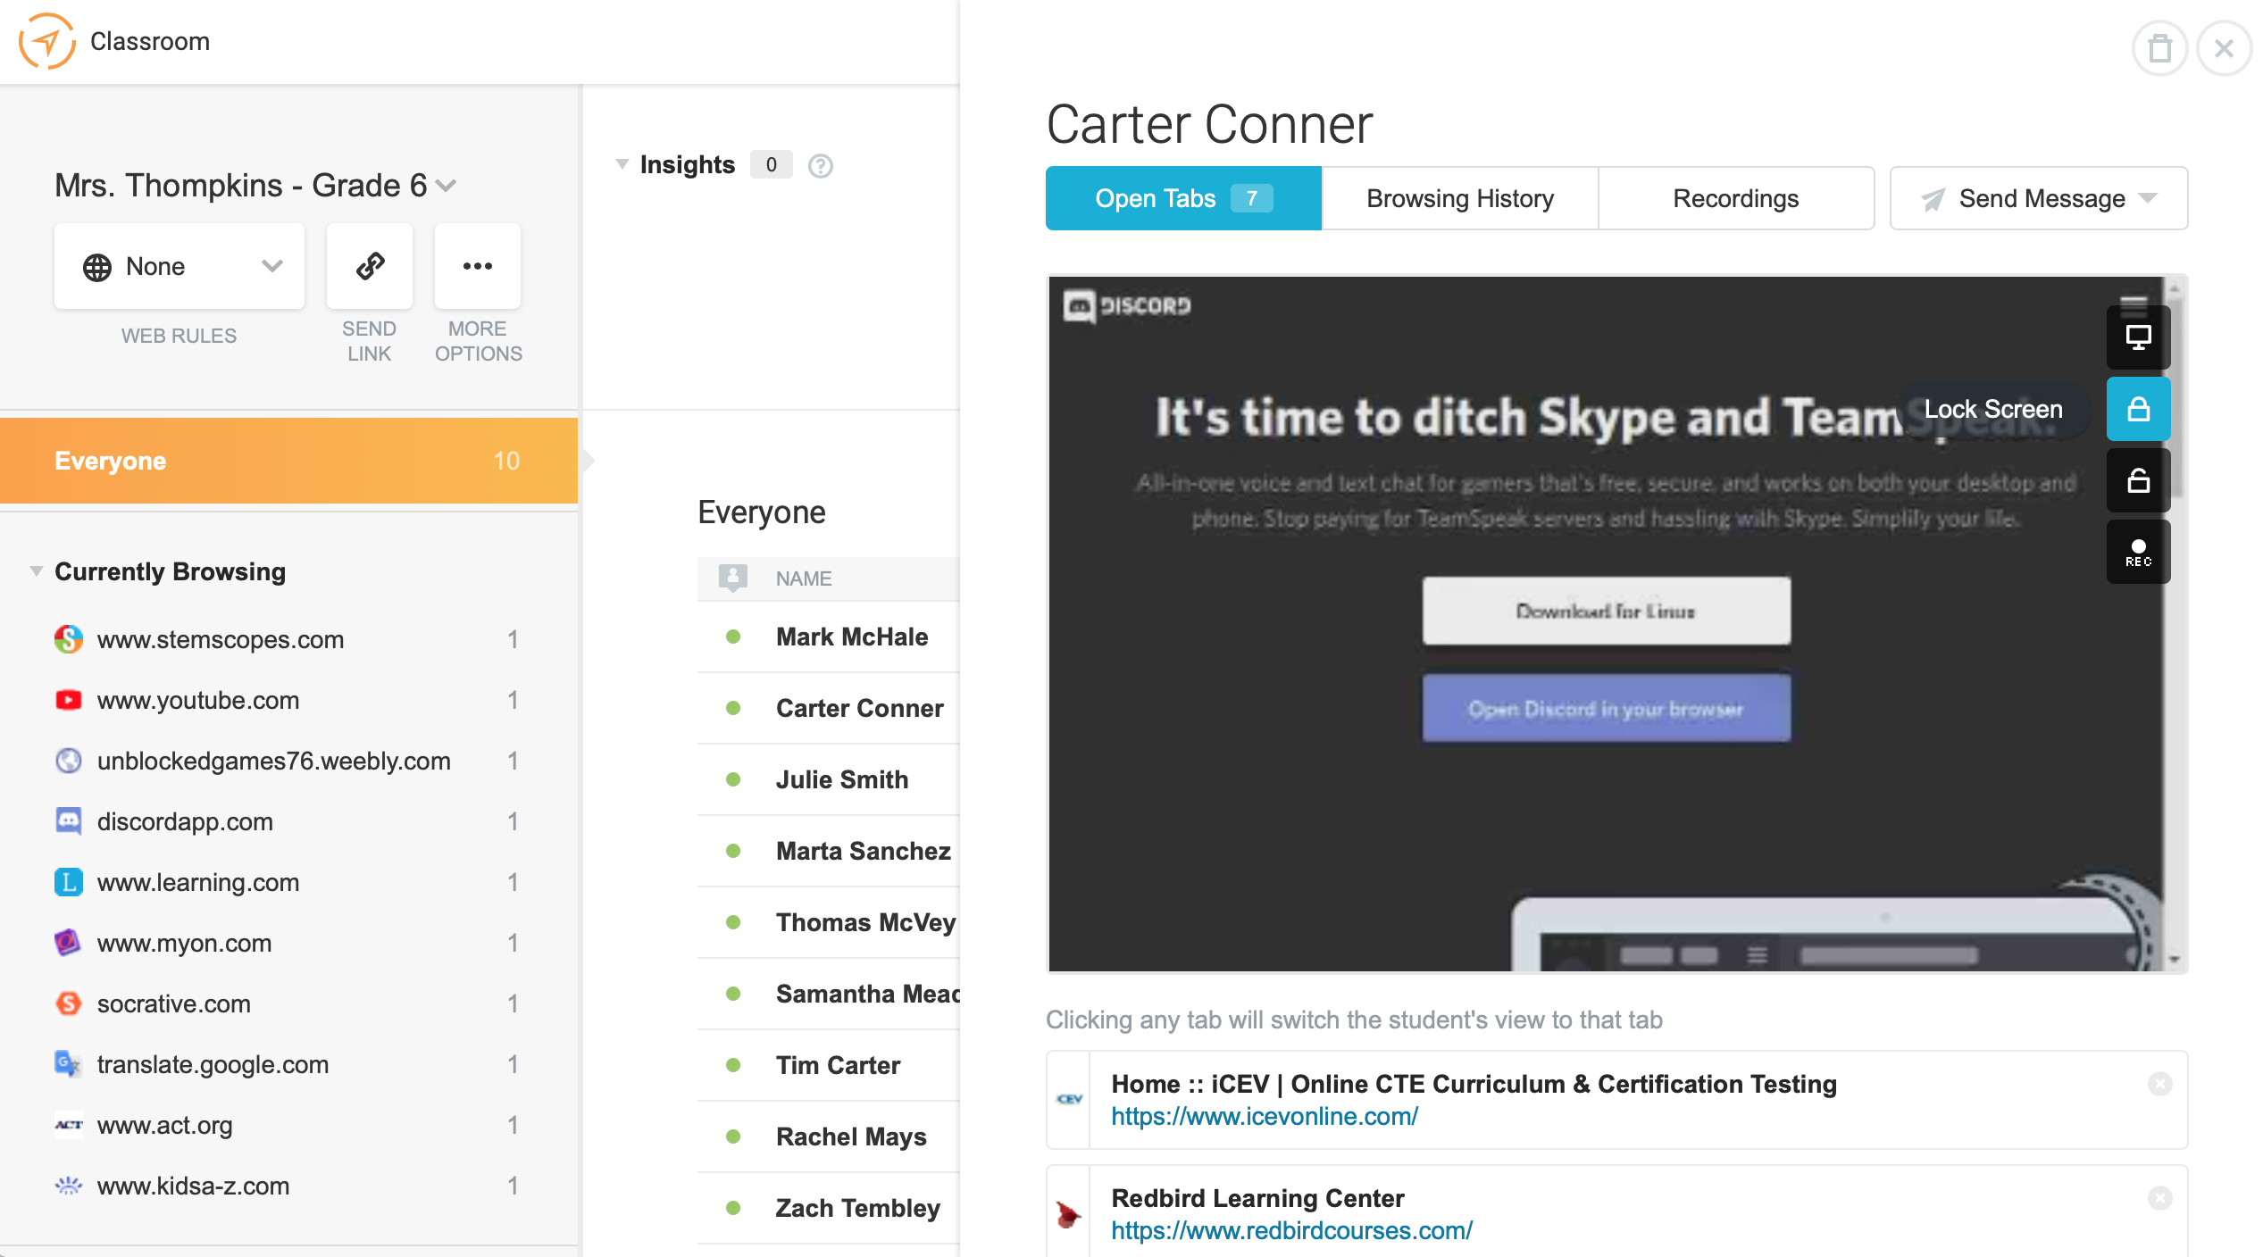2263x1257 pixels.
Task: Collapse the Insights section triangle
Action: pos(622,164)
